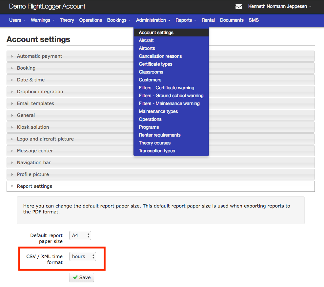Click Demo FlightLogger Account title
The width and height of the screenshot is (324, 287).
point(47,7)
